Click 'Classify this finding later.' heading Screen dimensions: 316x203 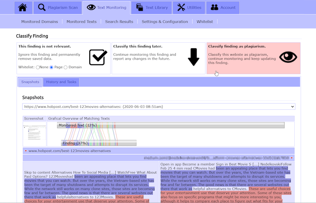tap(137, 46)
